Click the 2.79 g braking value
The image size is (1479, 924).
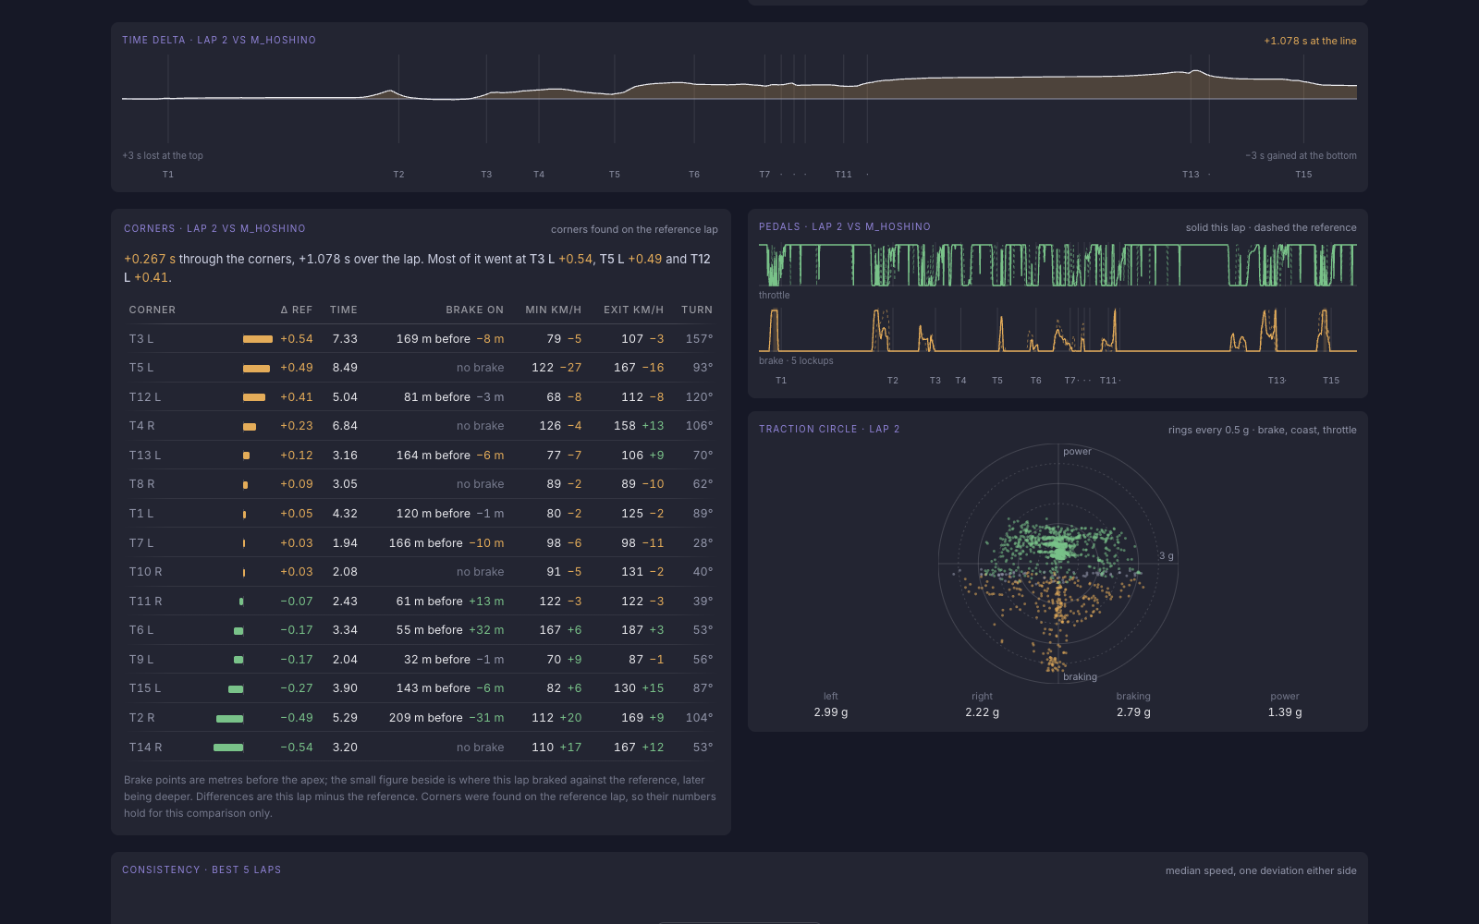pos(1133,712)
